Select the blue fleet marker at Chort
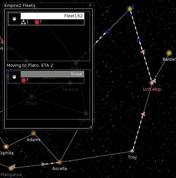 [x=132, y=7]
